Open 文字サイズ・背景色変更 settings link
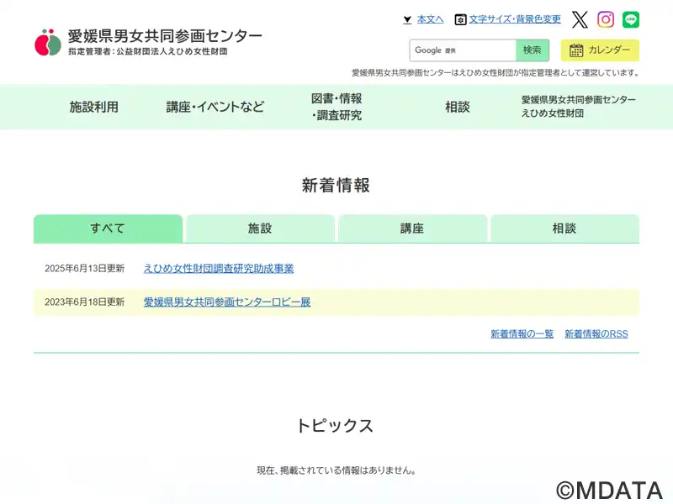The width and height of the screenshot is (673, 504). pyautogui.click(x=515, y=19)
